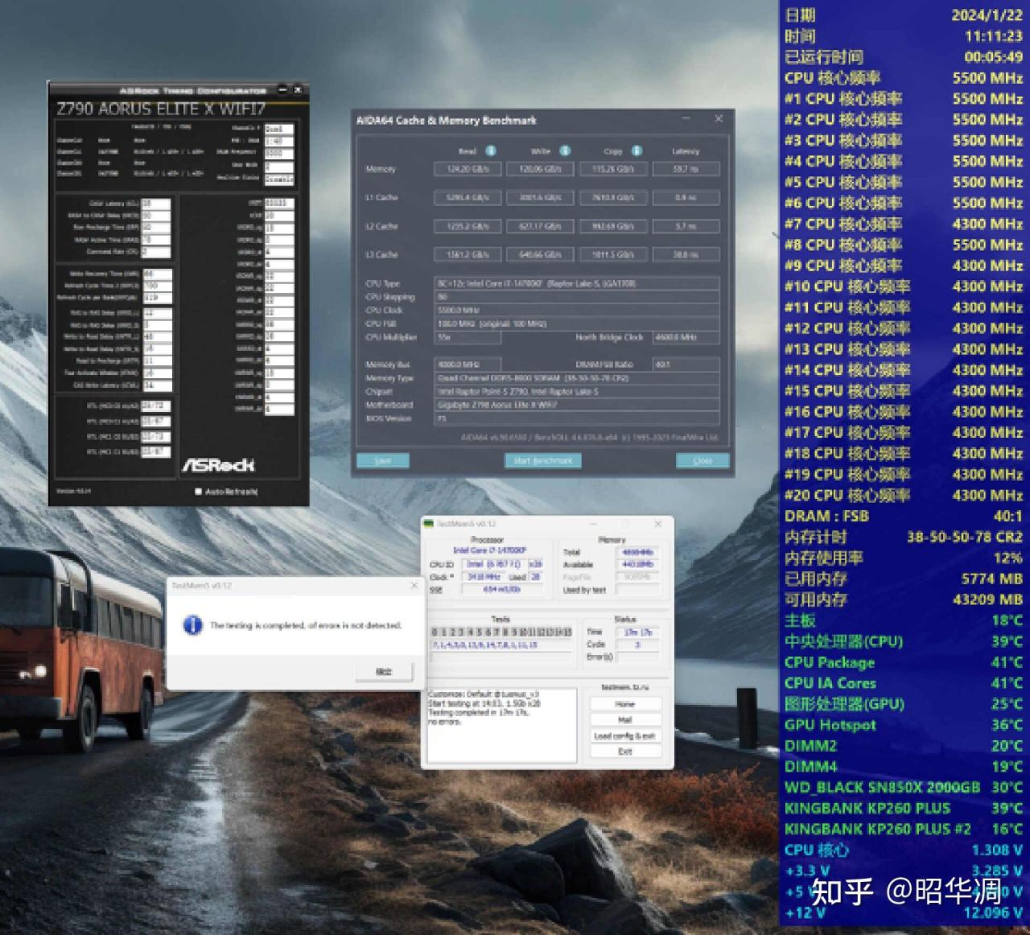Screen dimensions: 1030x935
Task: Select the Channels # field in Timing Configurator
Action: tap(279, 129)
